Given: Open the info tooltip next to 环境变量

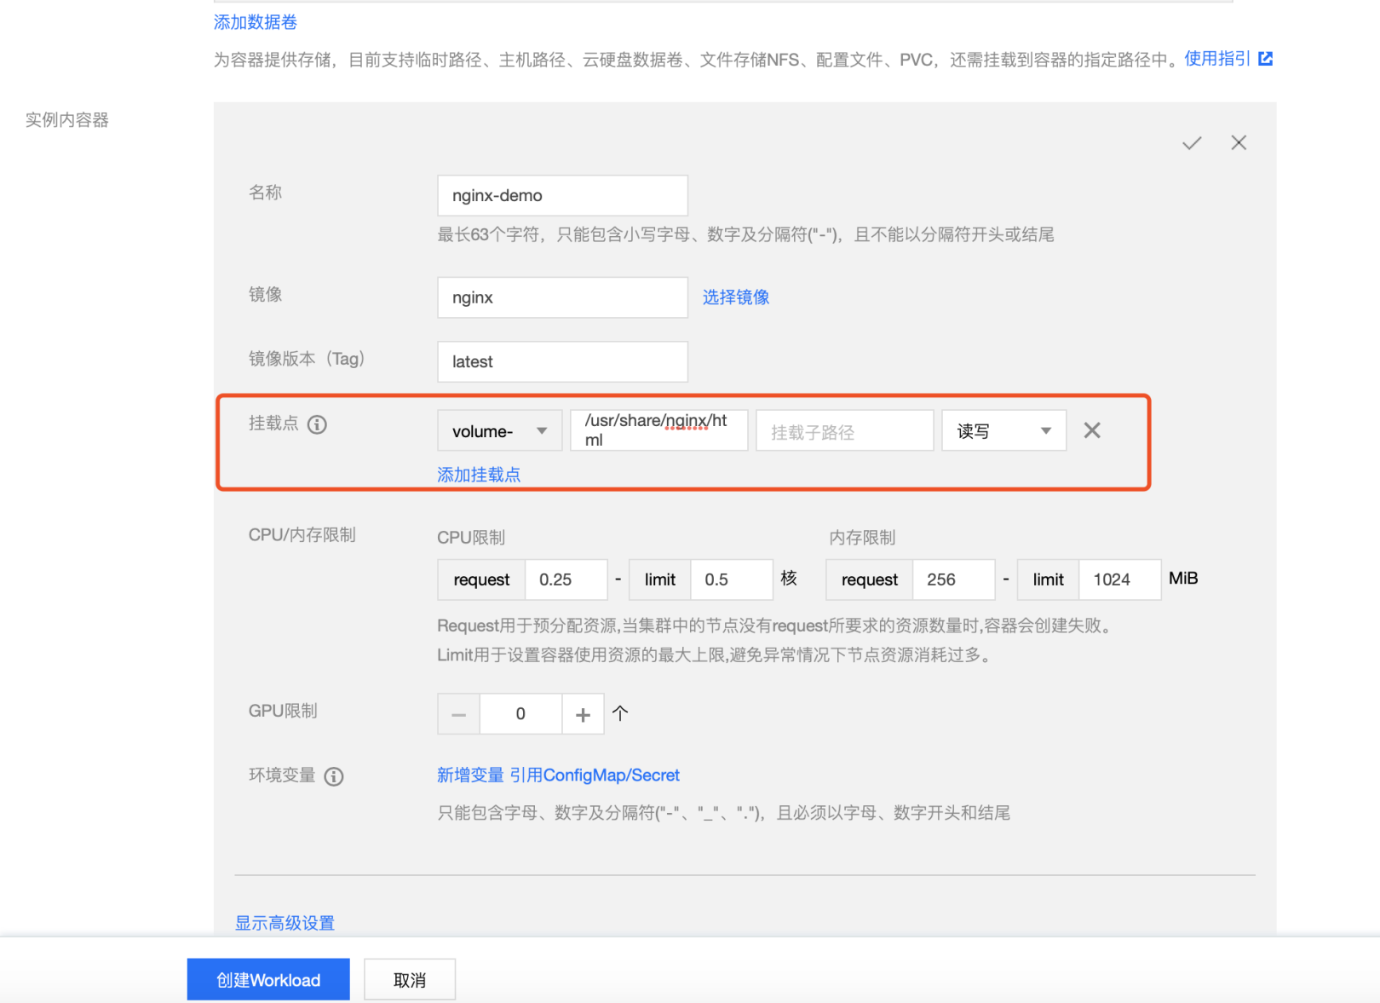Looking at the screenshot, I should (334, 776).
